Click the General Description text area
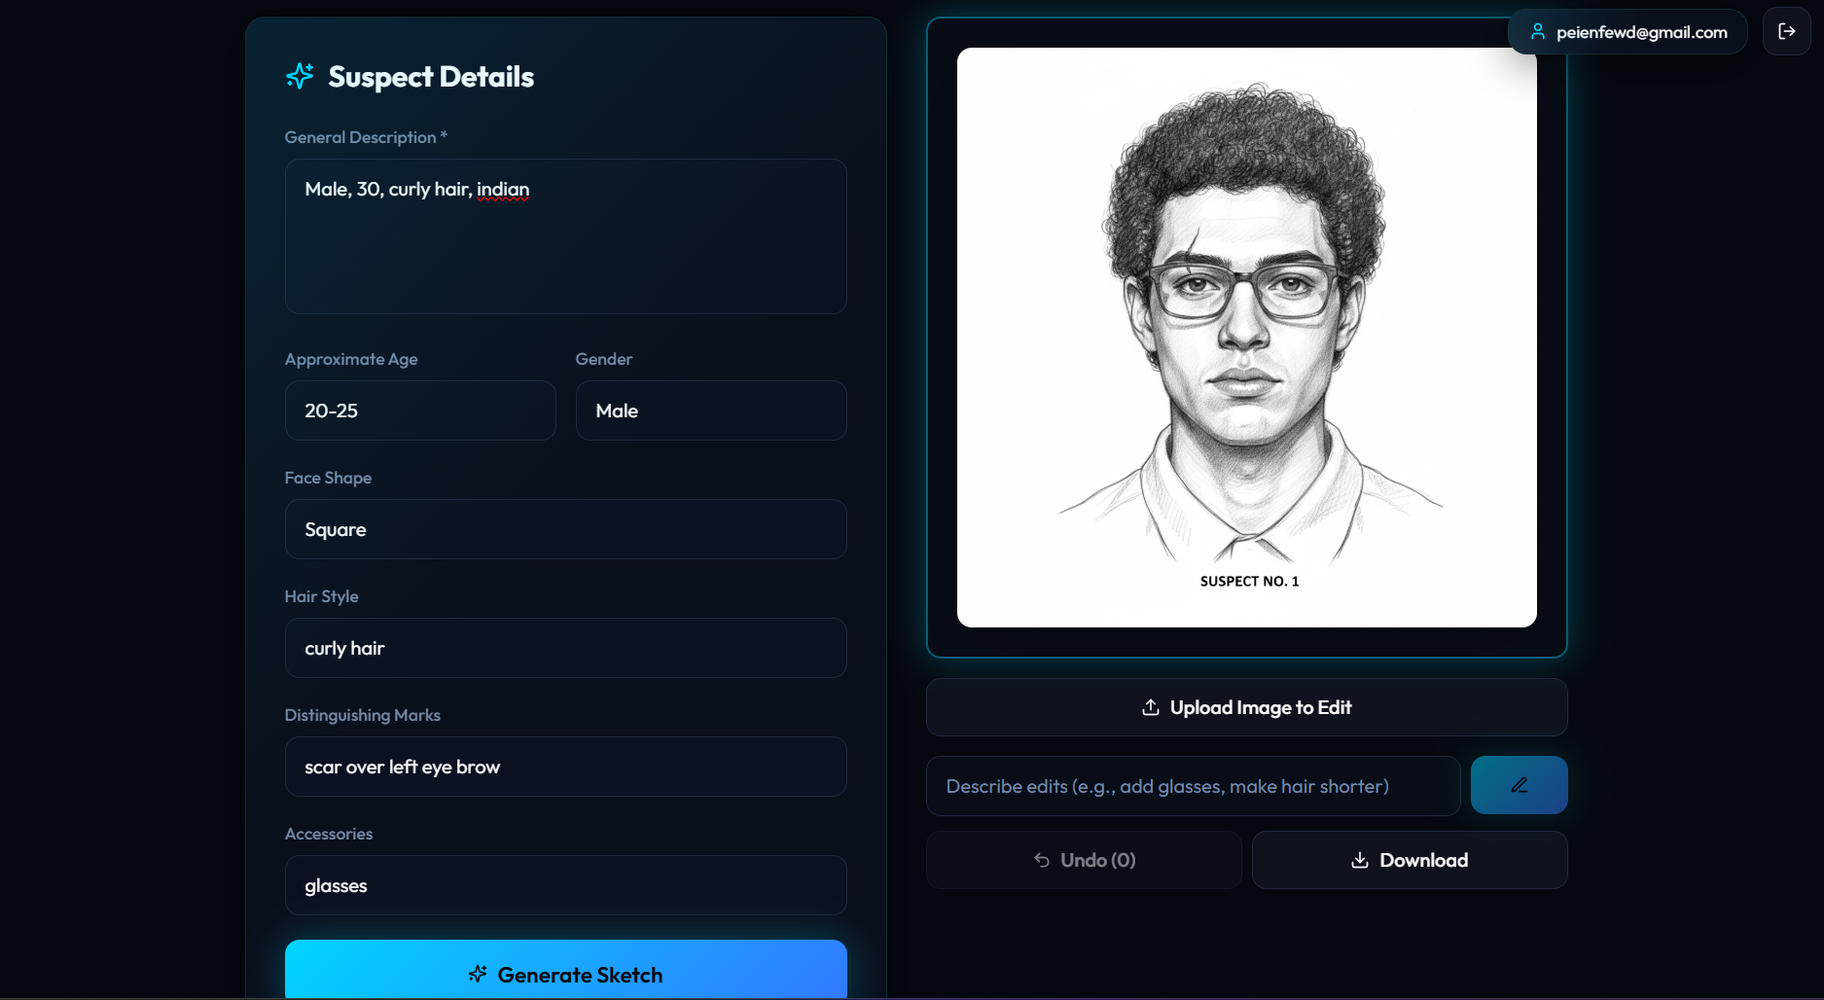Screen dimensions: 1824x1000 (x=565, y=236)
